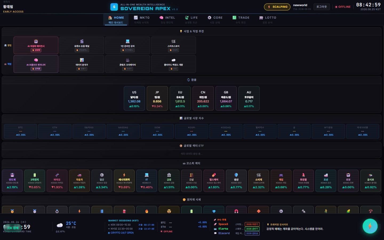Select the 데이터 분석가 chart card
Viewport: 384px width, 240px height.
[x=82, y=64]
